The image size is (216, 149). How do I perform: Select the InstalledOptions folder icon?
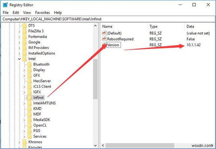(25, 53)
